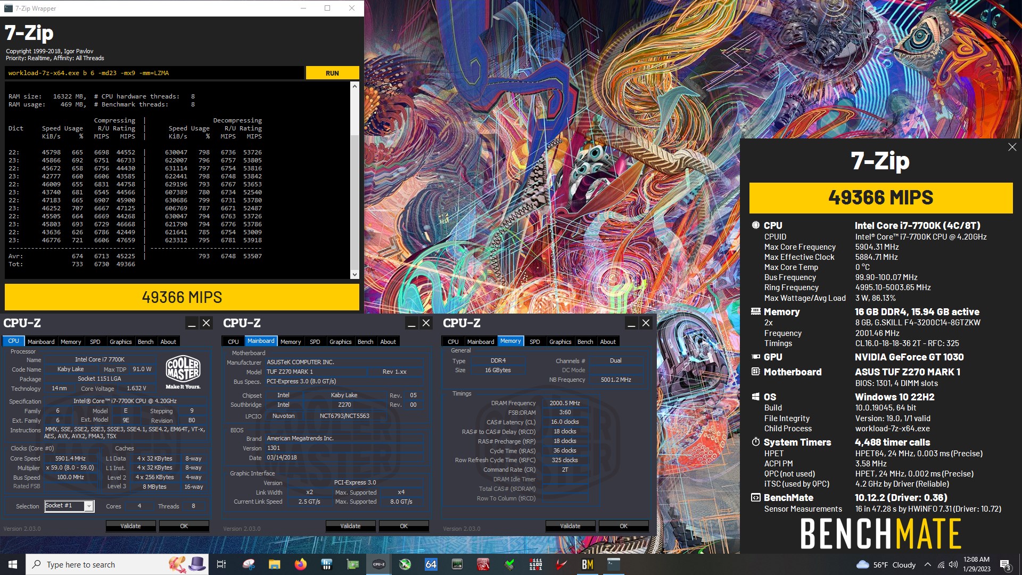
Task: Click the Motherboard icon in BenchMate panel
Action: pyautogui.click(x=755, y=372)
